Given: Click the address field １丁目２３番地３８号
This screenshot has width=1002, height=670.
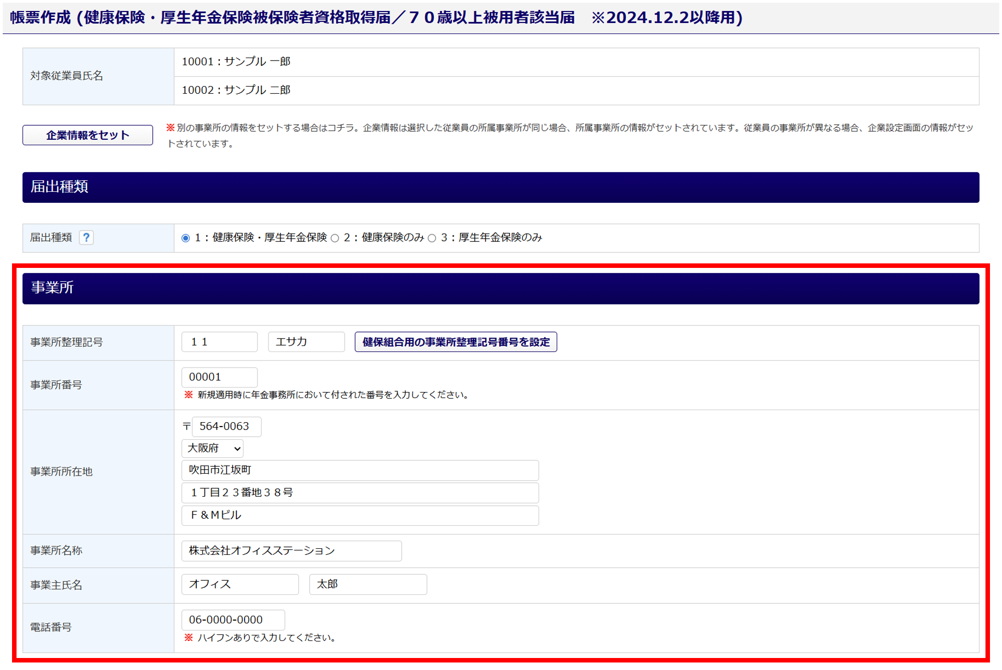Looking at the screenshot, I should pyautogui.click(x=360, y=493).
